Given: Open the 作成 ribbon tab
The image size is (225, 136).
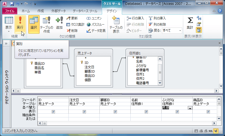Looking at the screenshot, I should pos(41,11).
